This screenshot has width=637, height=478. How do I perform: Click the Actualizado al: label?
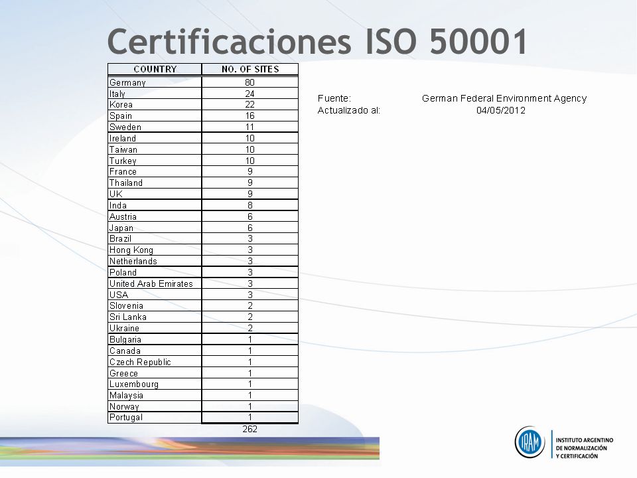point(348,110)
